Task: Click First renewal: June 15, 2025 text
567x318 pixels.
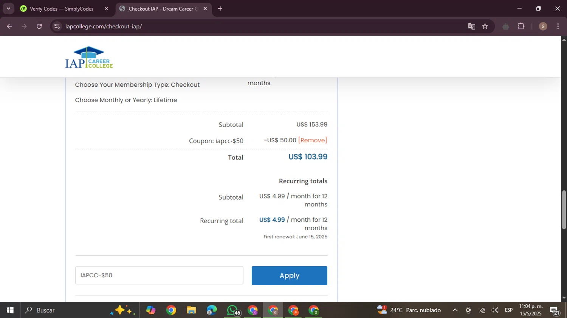Action: click(x=295, y=237)
